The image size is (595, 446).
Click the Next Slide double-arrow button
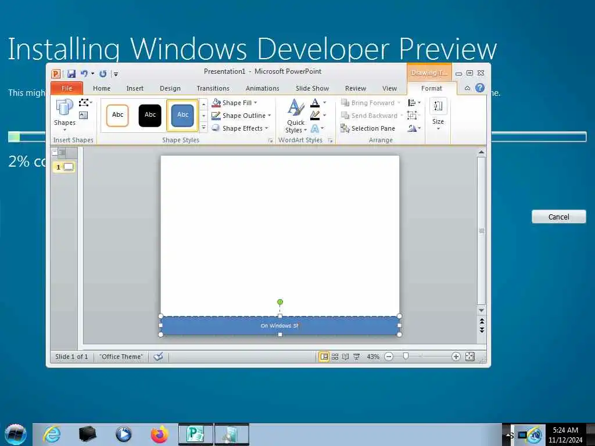482,330
